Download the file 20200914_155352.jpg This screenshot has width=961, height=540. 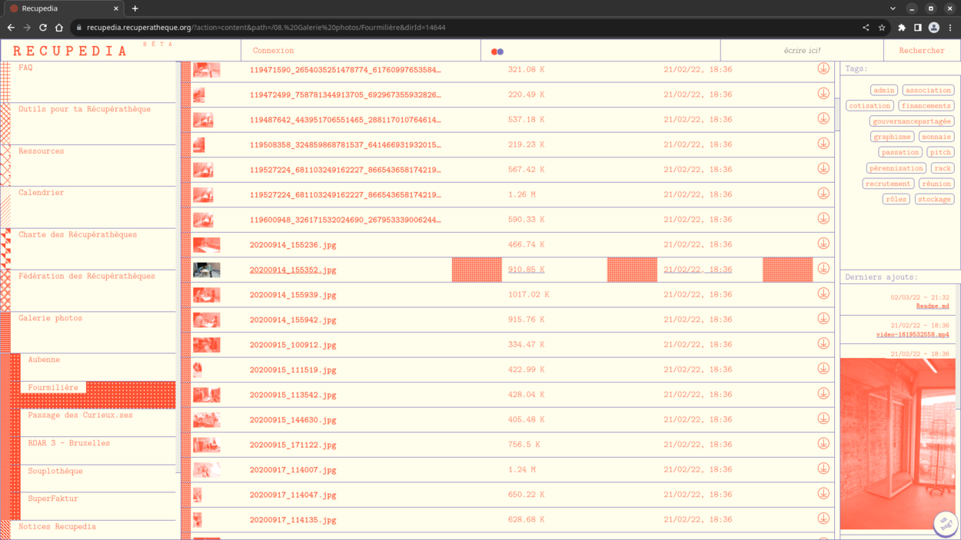(x=823, y=269)
